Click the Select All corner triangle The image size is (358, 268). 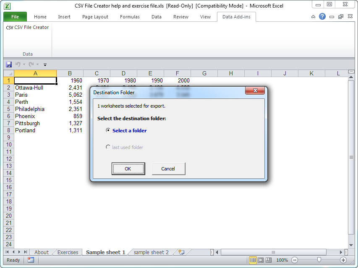point(9,73)
